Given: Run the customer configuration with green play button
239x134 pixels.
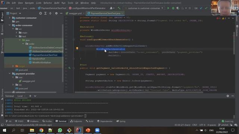Looking at the screenshot, I should 168,8.
